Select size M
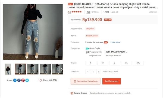 coord(103,63)
